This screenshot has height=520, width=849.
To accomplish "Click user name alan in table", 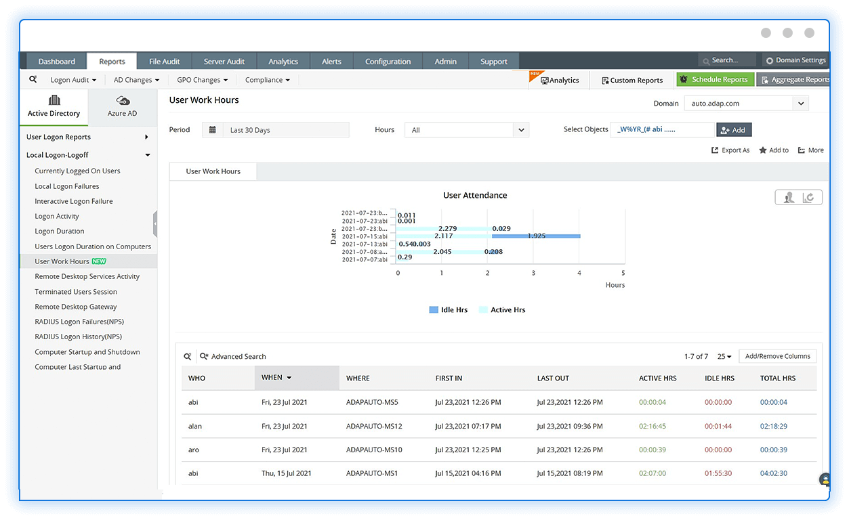I will (x=195, y=426).
